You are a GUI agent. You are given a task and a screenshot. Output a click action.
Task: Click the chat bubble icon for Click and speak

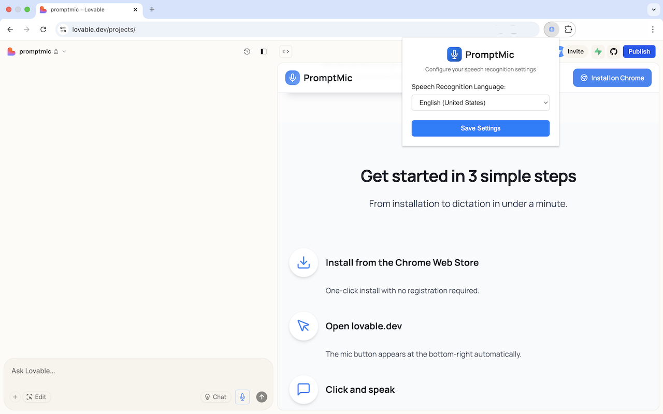tap(304, 389)
